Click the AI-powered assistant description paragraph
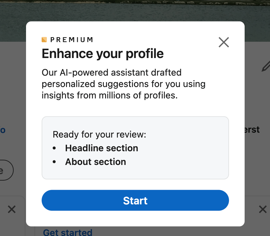 coord(124,84)
